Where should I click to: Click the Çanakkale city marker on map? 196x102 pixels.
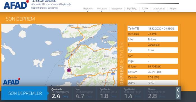[71, 54]
